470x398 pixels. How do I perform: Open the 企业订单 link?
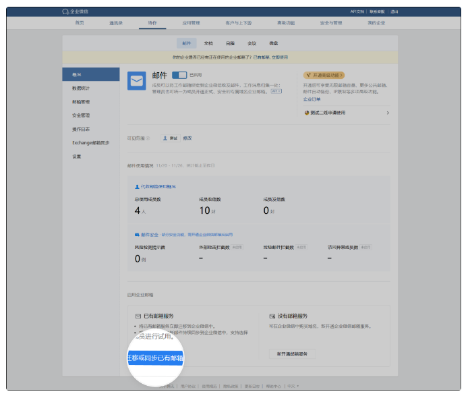click(x=312, y=99)
